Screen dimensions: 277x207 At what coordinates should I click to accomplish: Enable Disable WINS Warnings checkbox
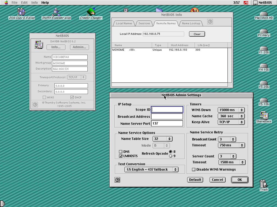[194, 170]
